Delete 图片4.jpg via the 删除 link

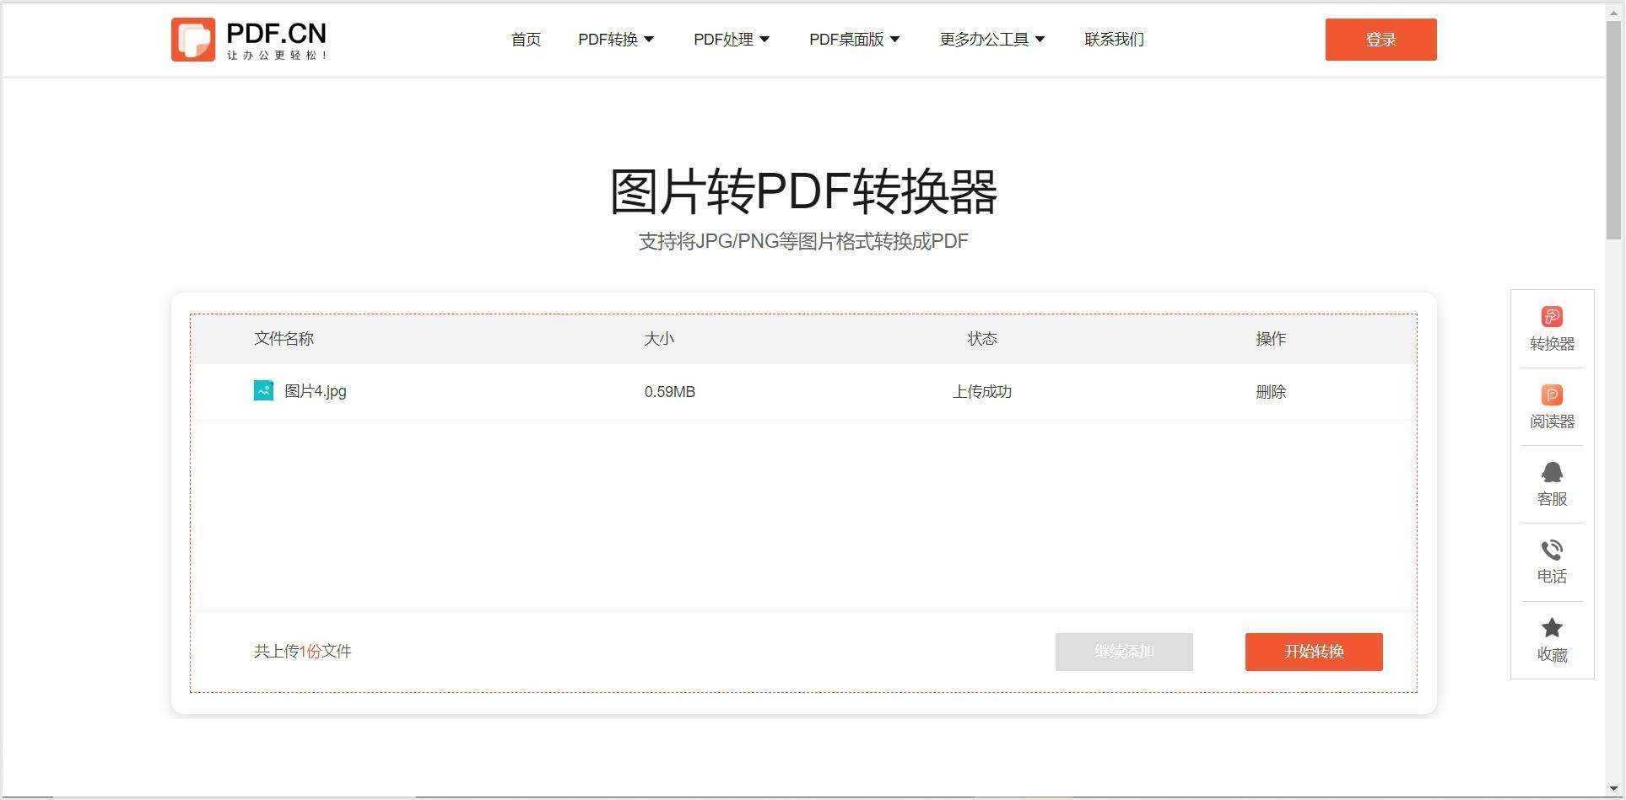[x=1272, y=391]
